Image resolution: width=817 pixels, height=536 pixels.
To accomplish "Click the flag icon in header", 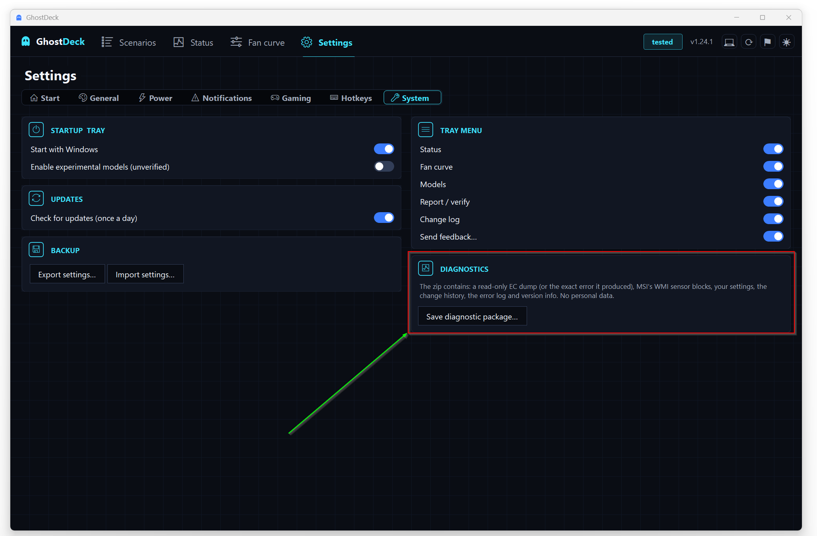I will click(768, 42).
